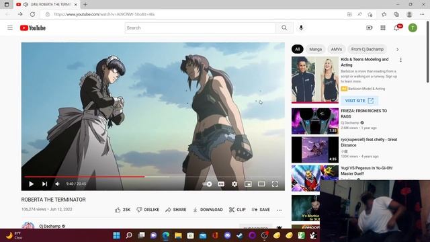The height and width of the screenshot is (242, 430).
Task: Open more actions ellipsis below video
Action: [x=279, y=210]
